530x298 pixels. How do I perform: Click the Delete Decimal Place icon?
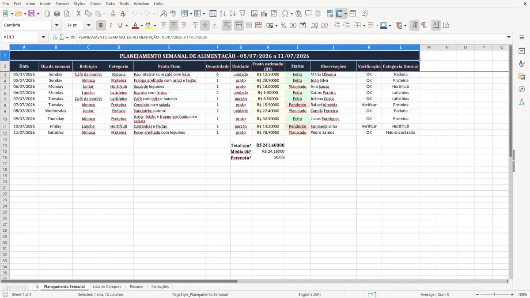[x=324, y=26]
